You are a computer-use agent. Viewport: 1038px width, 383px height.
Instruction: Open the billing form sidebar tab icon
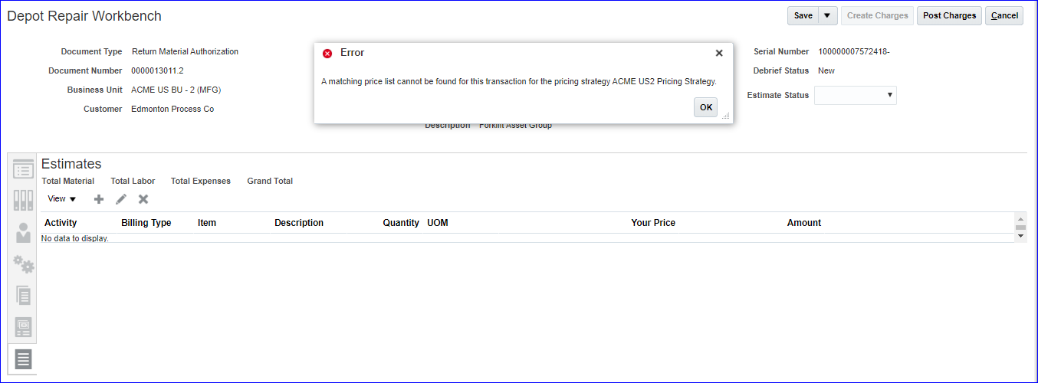click(x=23, y=327)
